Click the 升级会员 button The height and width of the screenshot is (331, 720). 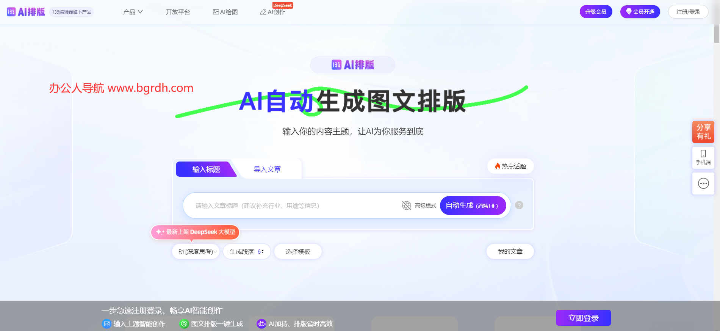coord(596,12)
